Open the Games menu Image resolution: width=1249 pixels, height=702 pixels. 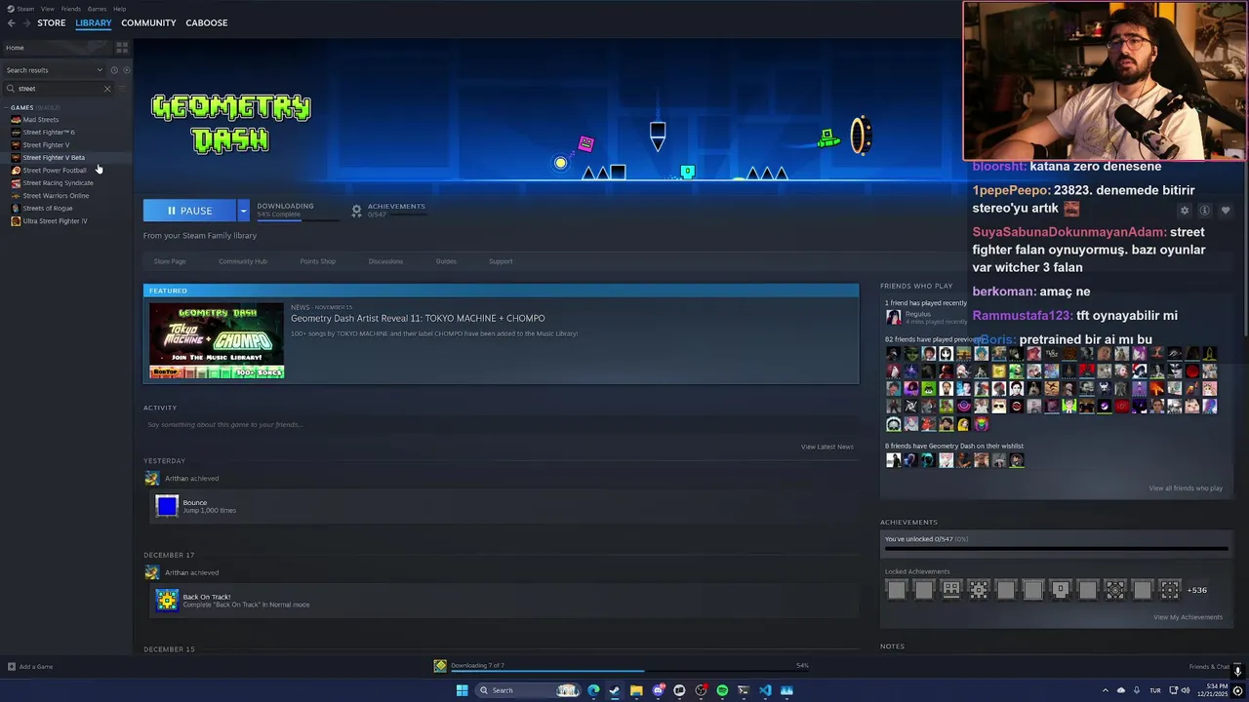point(97,9)
